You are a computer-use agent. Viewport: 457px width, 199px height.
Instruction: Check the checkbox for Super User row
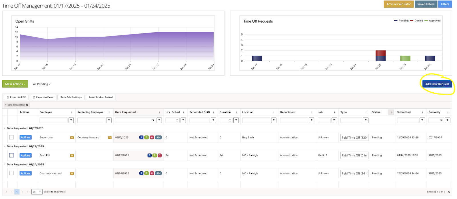[12, 138]
